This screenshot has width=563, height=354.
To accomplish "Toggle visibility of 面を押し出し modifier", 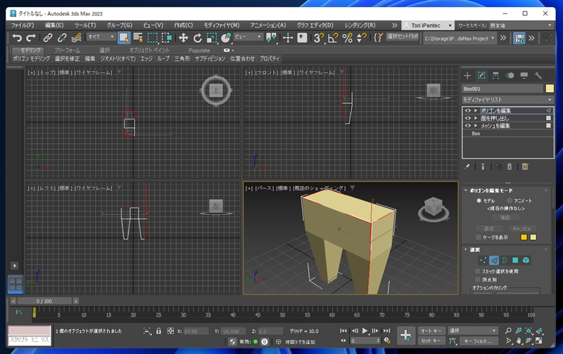I will (x=467, y=118).
